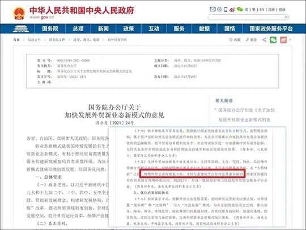Open related report link 国务院办公厅印发
306x230 pixels.
coord(246,115)
